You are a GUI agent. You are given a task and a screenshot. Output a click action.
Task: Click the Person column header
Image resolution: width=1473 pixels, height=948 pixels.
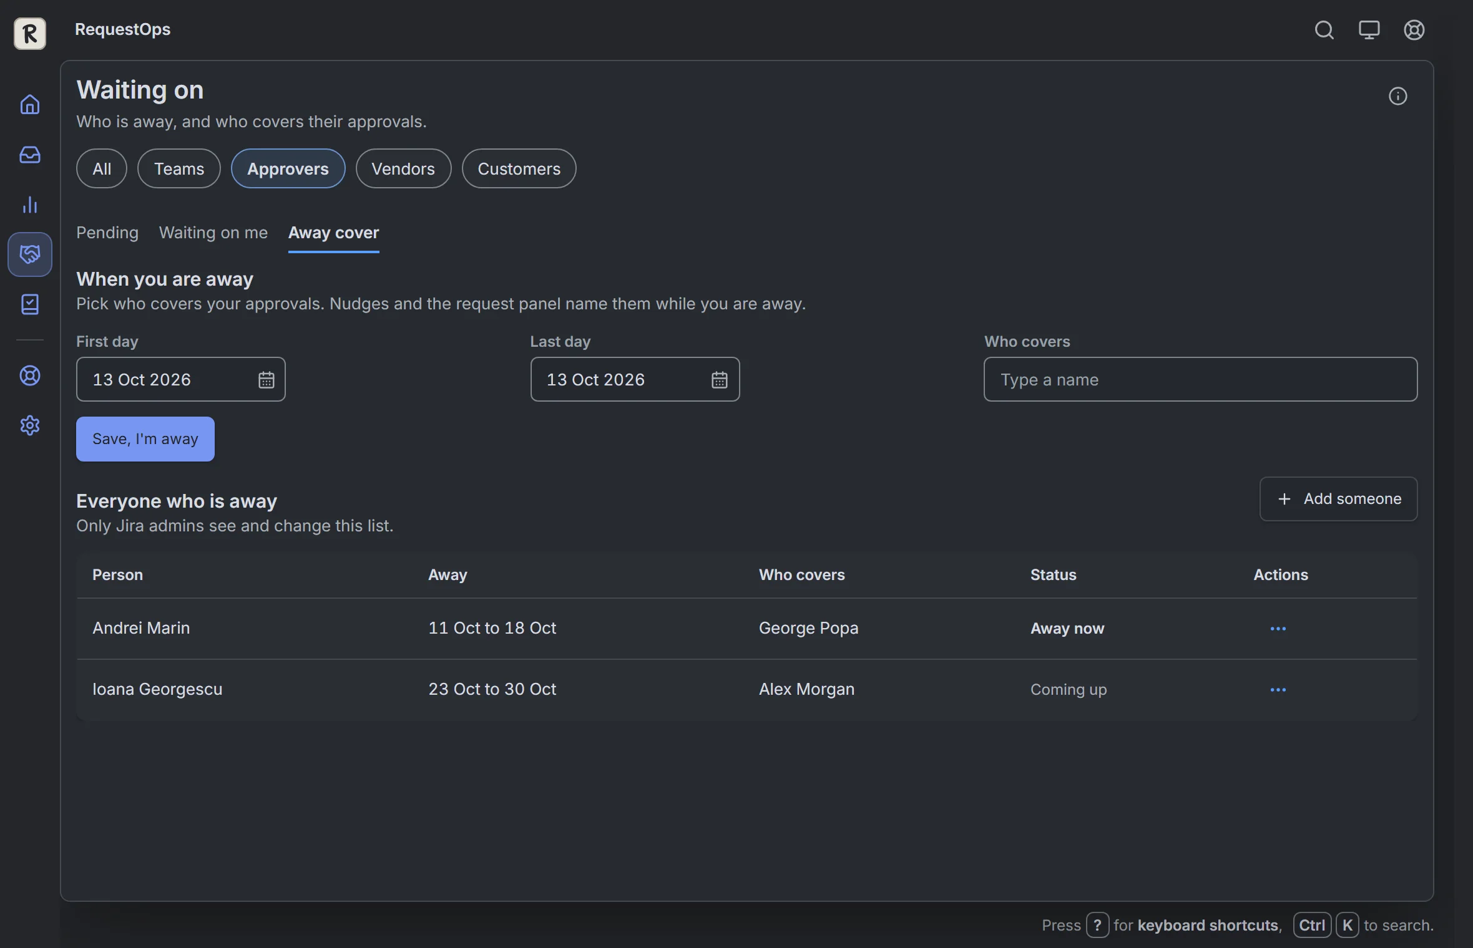coord(117,575)
